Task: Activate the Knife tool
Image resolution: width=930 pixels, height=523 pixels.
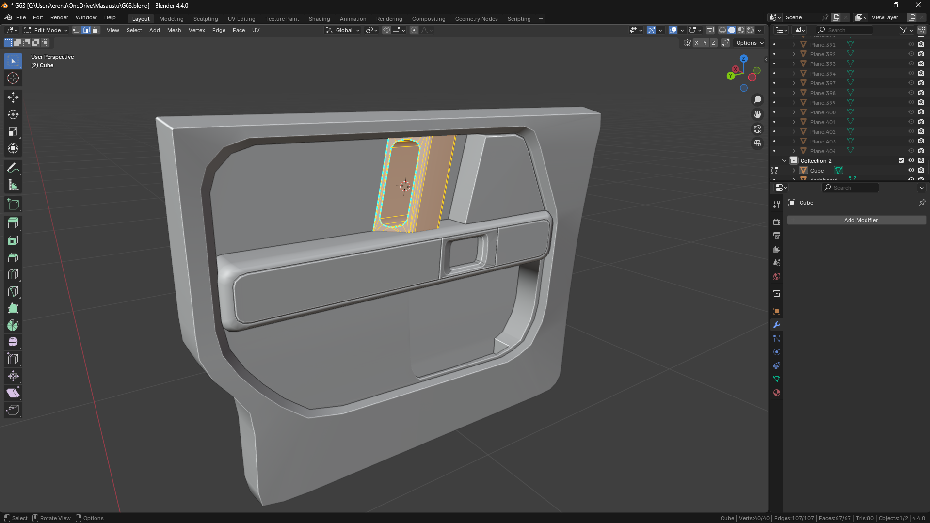Action: pos(13,291)
